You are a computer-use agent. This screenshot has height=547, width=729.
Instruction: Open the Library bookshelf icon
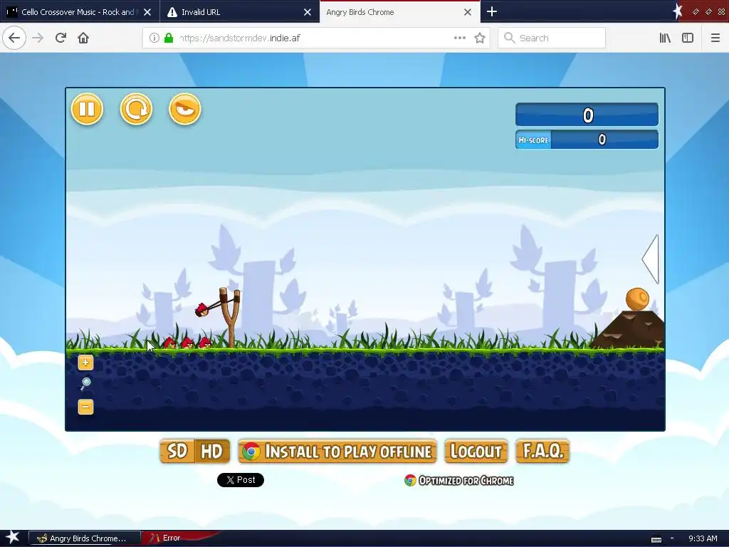[x=665, y=38]
